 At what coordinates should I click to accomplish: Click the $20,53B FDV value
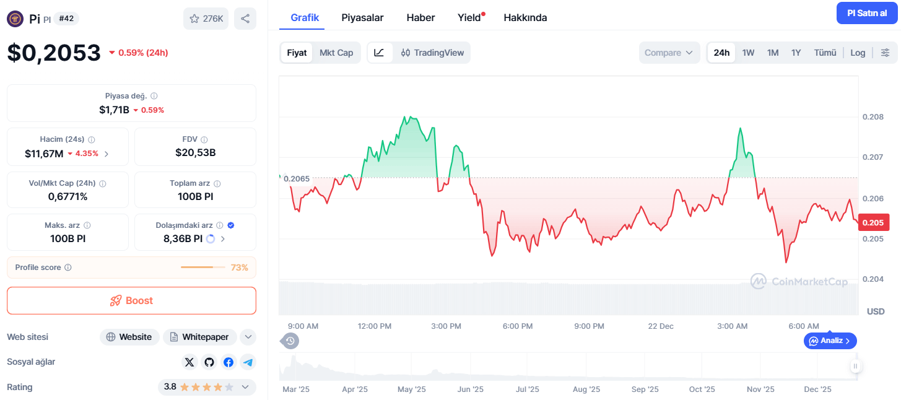[195, 153]
